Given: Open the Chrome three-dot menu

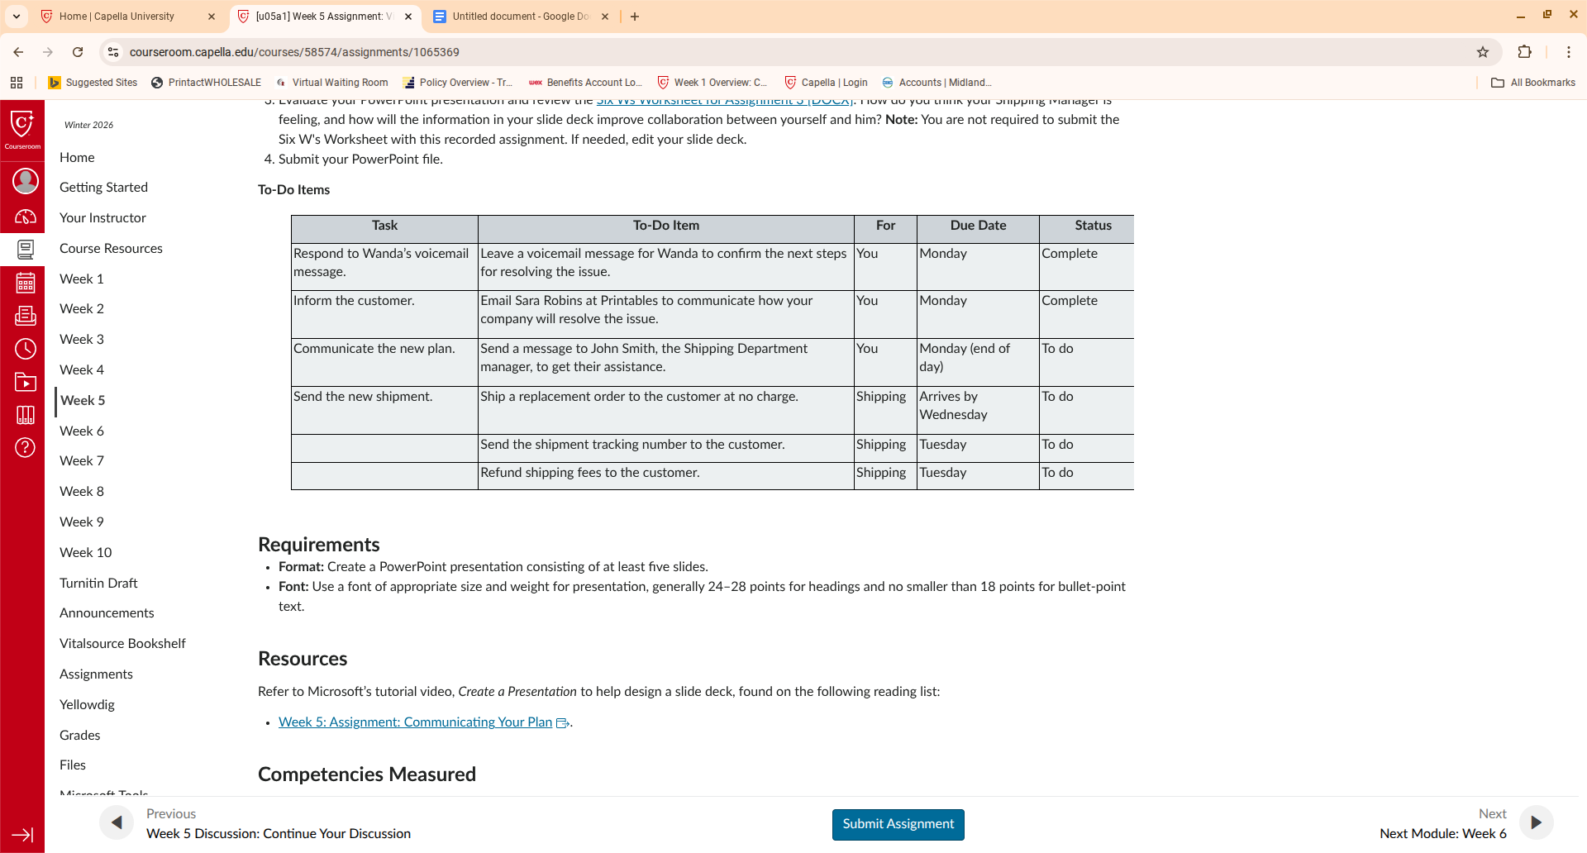Looking at the screenshot, I should click(1569, 52).
